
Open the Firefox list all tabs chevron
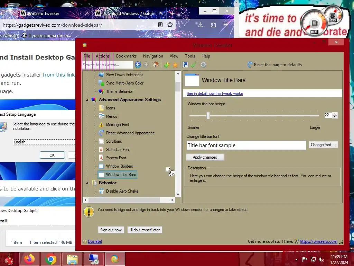tap(183, 13)
